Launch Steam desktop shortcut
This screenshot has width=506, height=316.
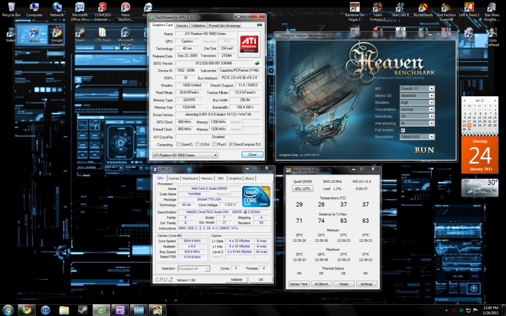[80, 35]
